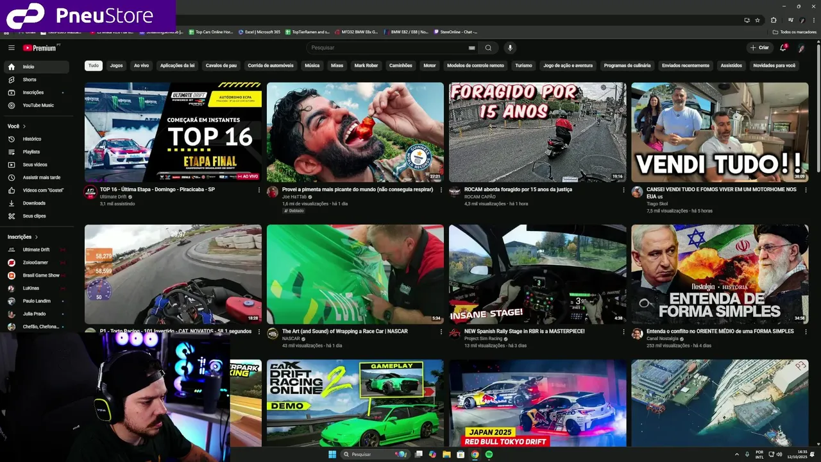The image size is (821, 462).
Task: Open YouTube notifications bell
Action: (x=783, y=47)
